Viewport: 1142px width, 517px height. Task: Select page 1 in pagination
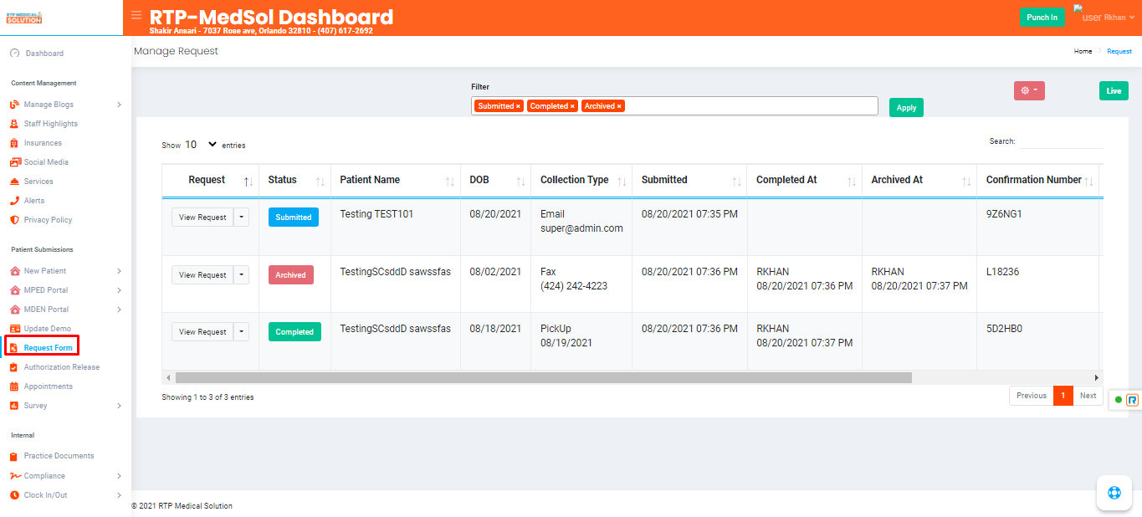click(x=1063, y=396)
